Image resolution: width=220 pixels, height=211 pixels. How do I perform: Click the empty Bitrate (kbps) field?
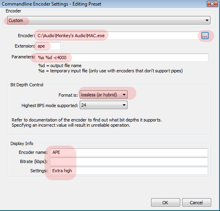click(129, 161)
